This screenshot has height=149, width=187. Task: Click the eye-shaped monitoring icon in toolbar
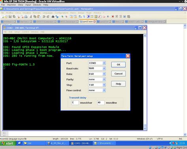[x=108, y=17]
